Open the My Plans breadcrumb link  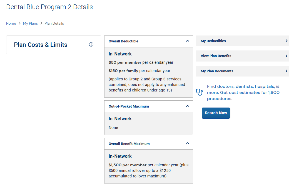(x=30, y=24)
